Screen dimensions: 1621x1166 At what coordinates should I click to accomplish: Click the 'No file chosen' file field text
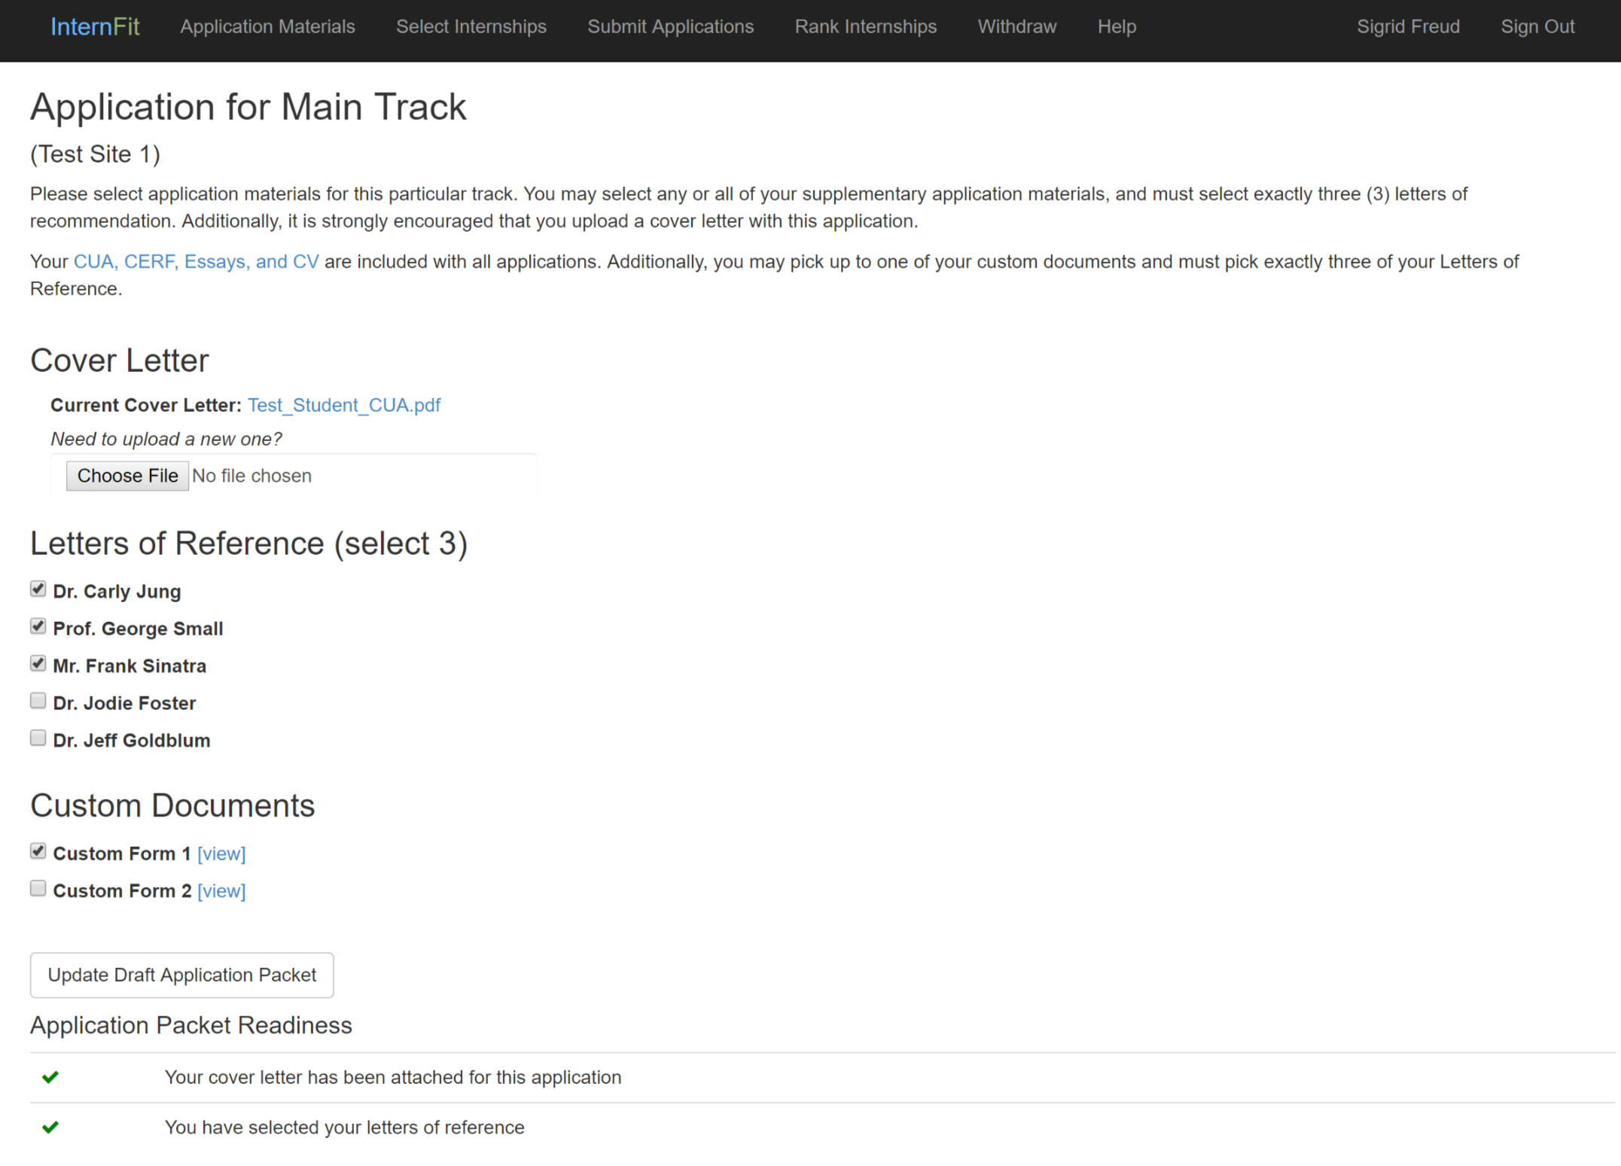click(x=251, y=476)
